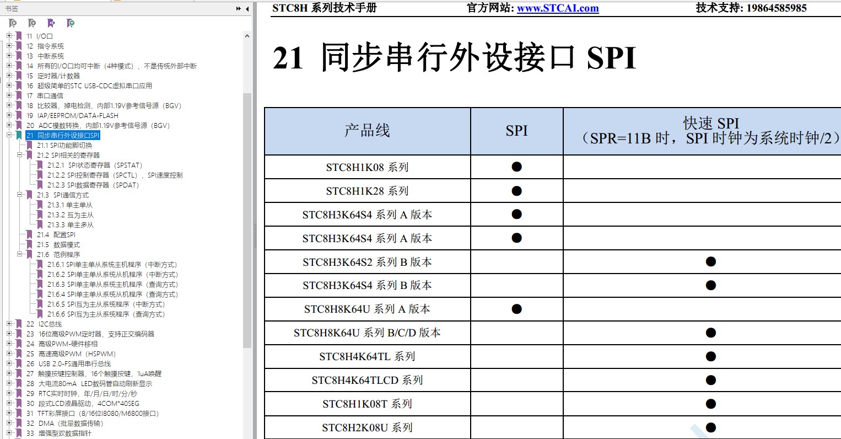
Task: Expand the 12 指令系统 bookmark node
Action: pyautogui.click(x=9, y=46)
